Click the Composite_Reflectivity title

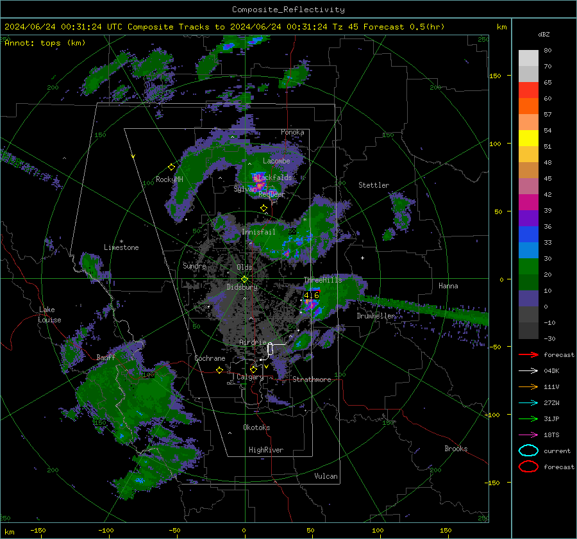click(x=288, y=10)
